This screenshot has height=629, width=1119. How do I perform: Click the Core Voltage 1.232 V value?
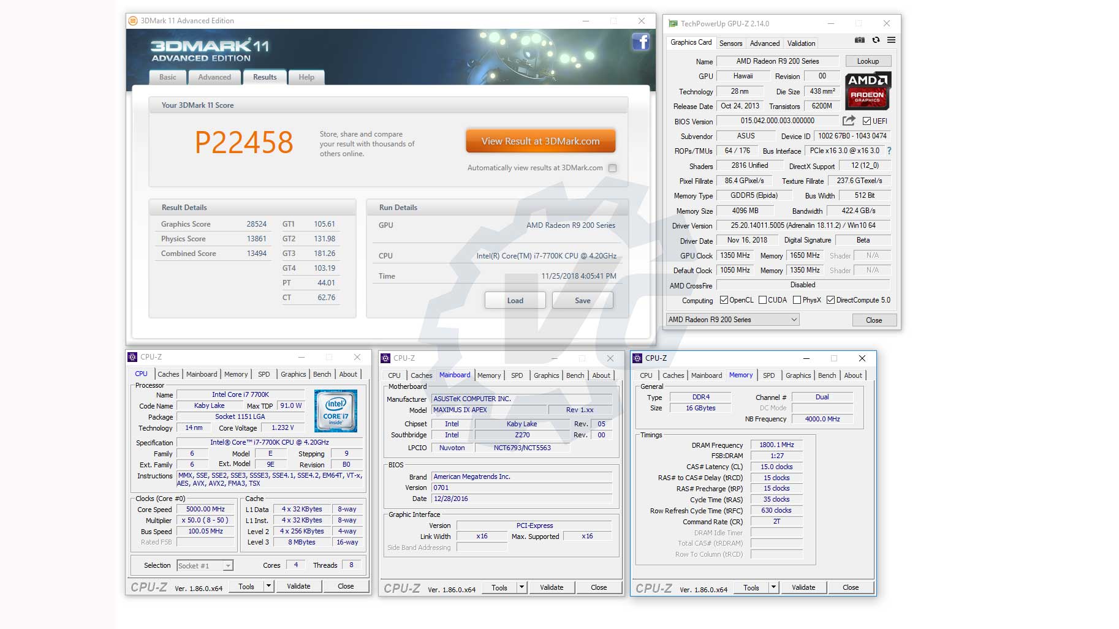coord(283,427)
